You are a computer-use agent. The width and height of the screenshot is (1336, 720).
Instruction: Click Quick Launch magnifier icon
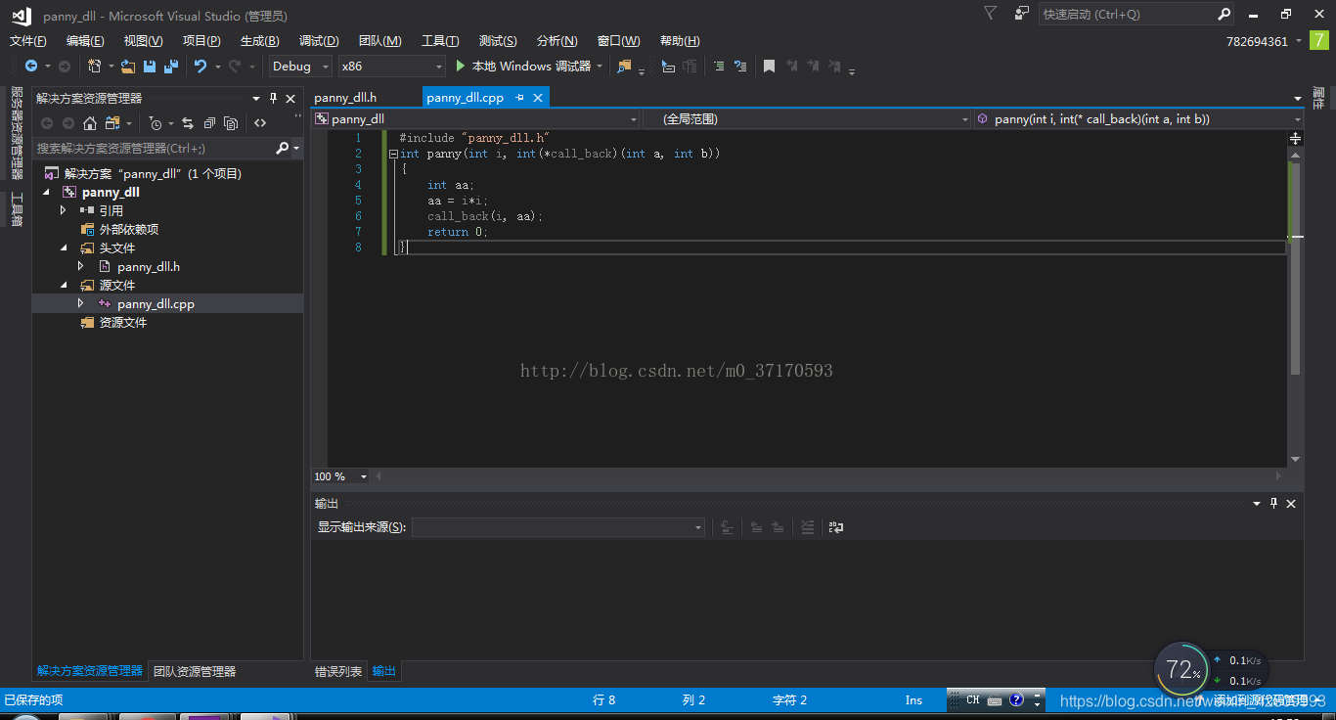1224,15
